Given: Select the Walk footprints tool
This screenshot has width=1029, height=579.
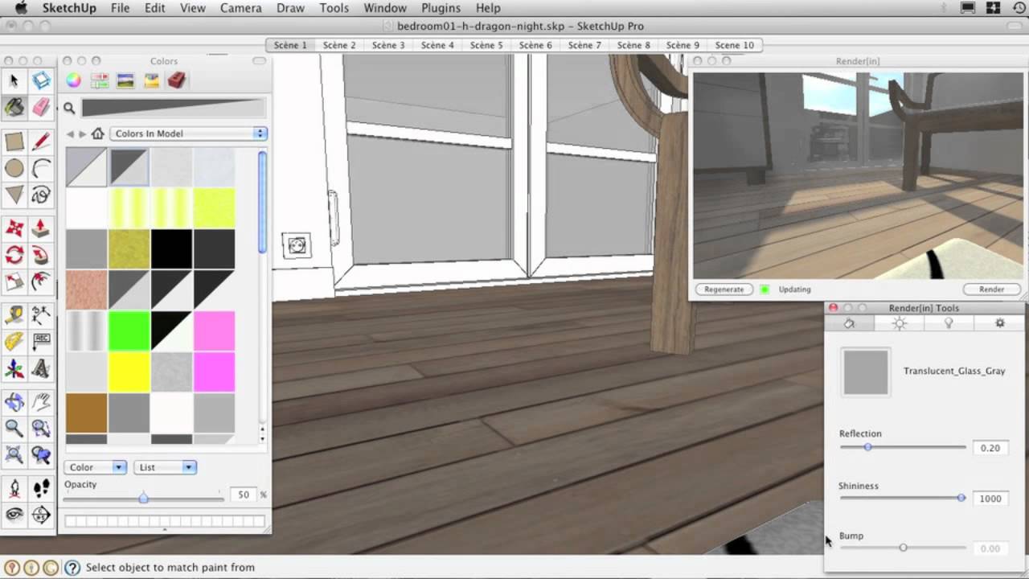Looking at the screenshot, I should (41, 489).
